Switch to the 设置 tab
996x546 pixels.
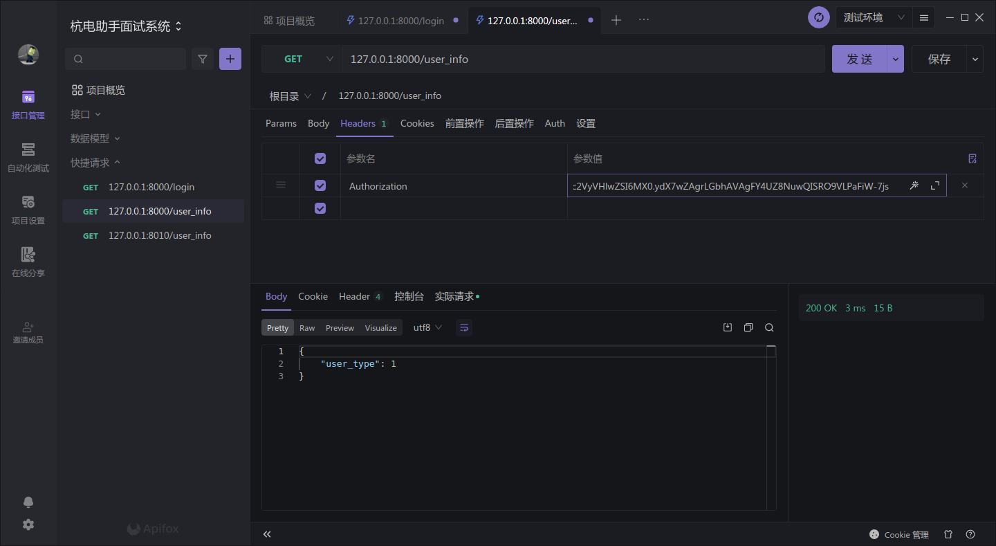pos(586,123)
